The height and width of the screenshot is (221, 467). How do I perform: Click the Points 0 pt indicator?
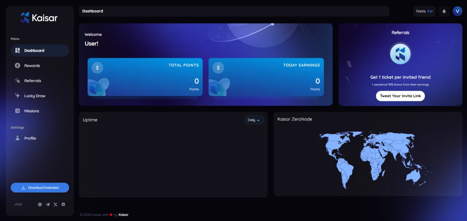coord(424,11)
